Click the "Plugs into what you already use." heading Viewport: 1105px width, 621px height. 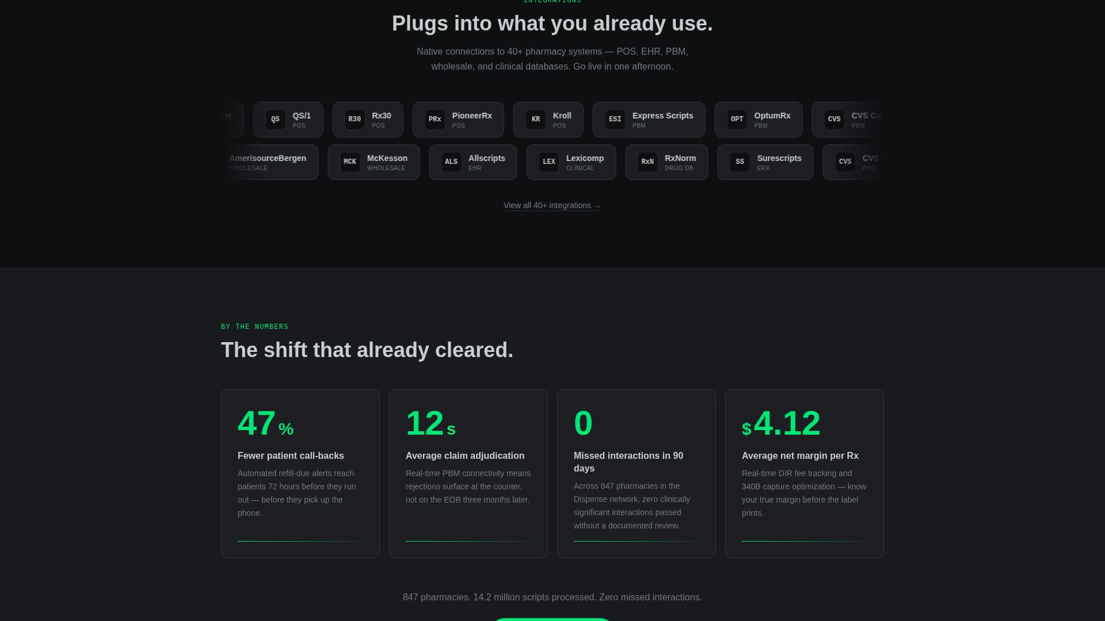pos(552,24)
